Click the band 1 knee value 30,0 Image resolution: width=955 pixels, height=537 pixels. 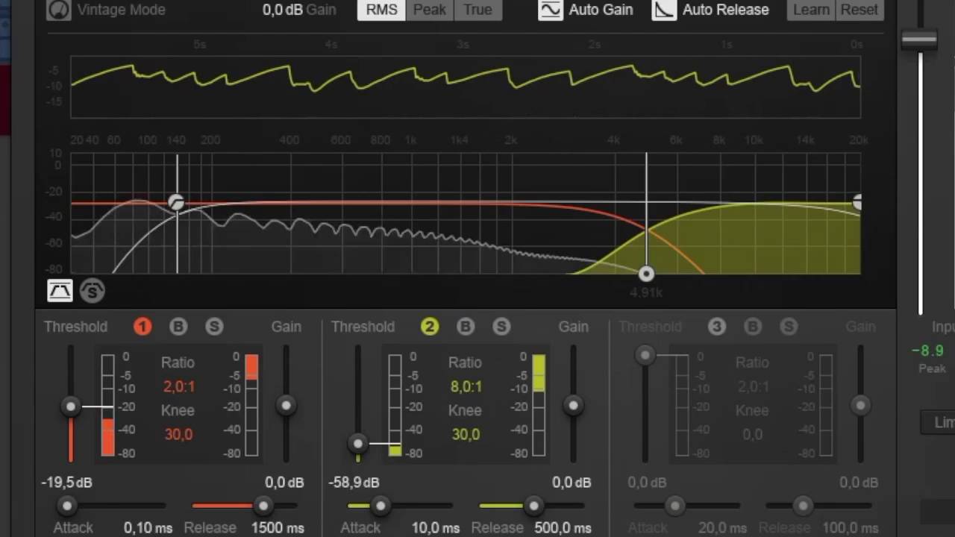[178, 434]
